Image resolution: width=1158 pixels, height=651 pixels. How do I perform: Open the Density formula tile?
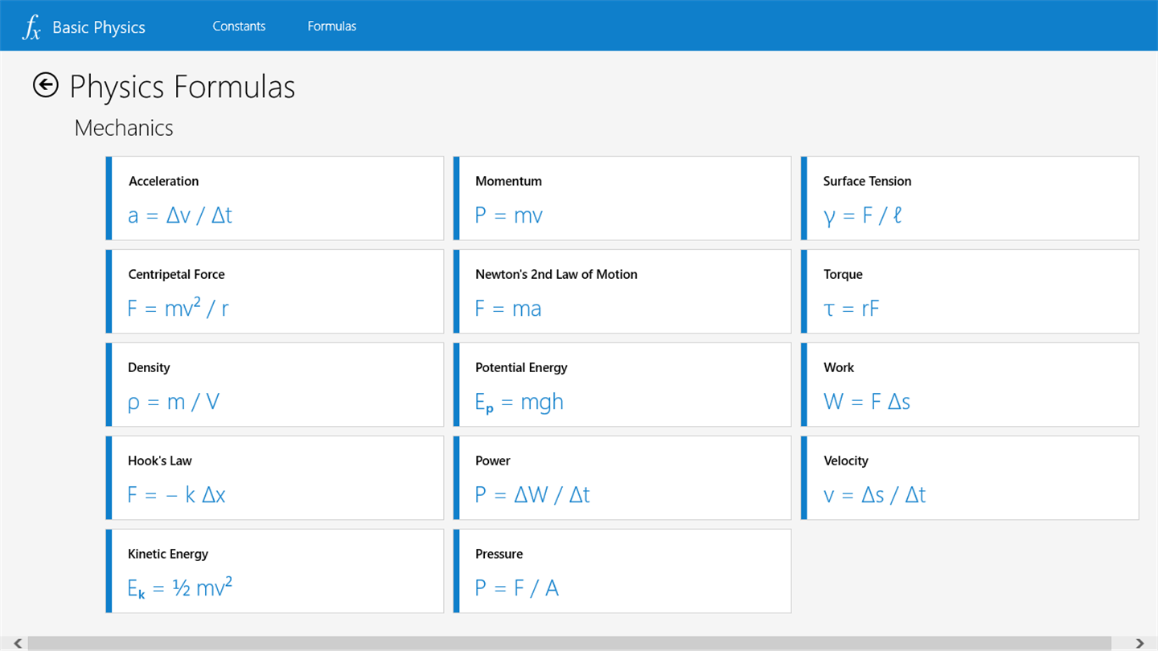click(275, 385)
